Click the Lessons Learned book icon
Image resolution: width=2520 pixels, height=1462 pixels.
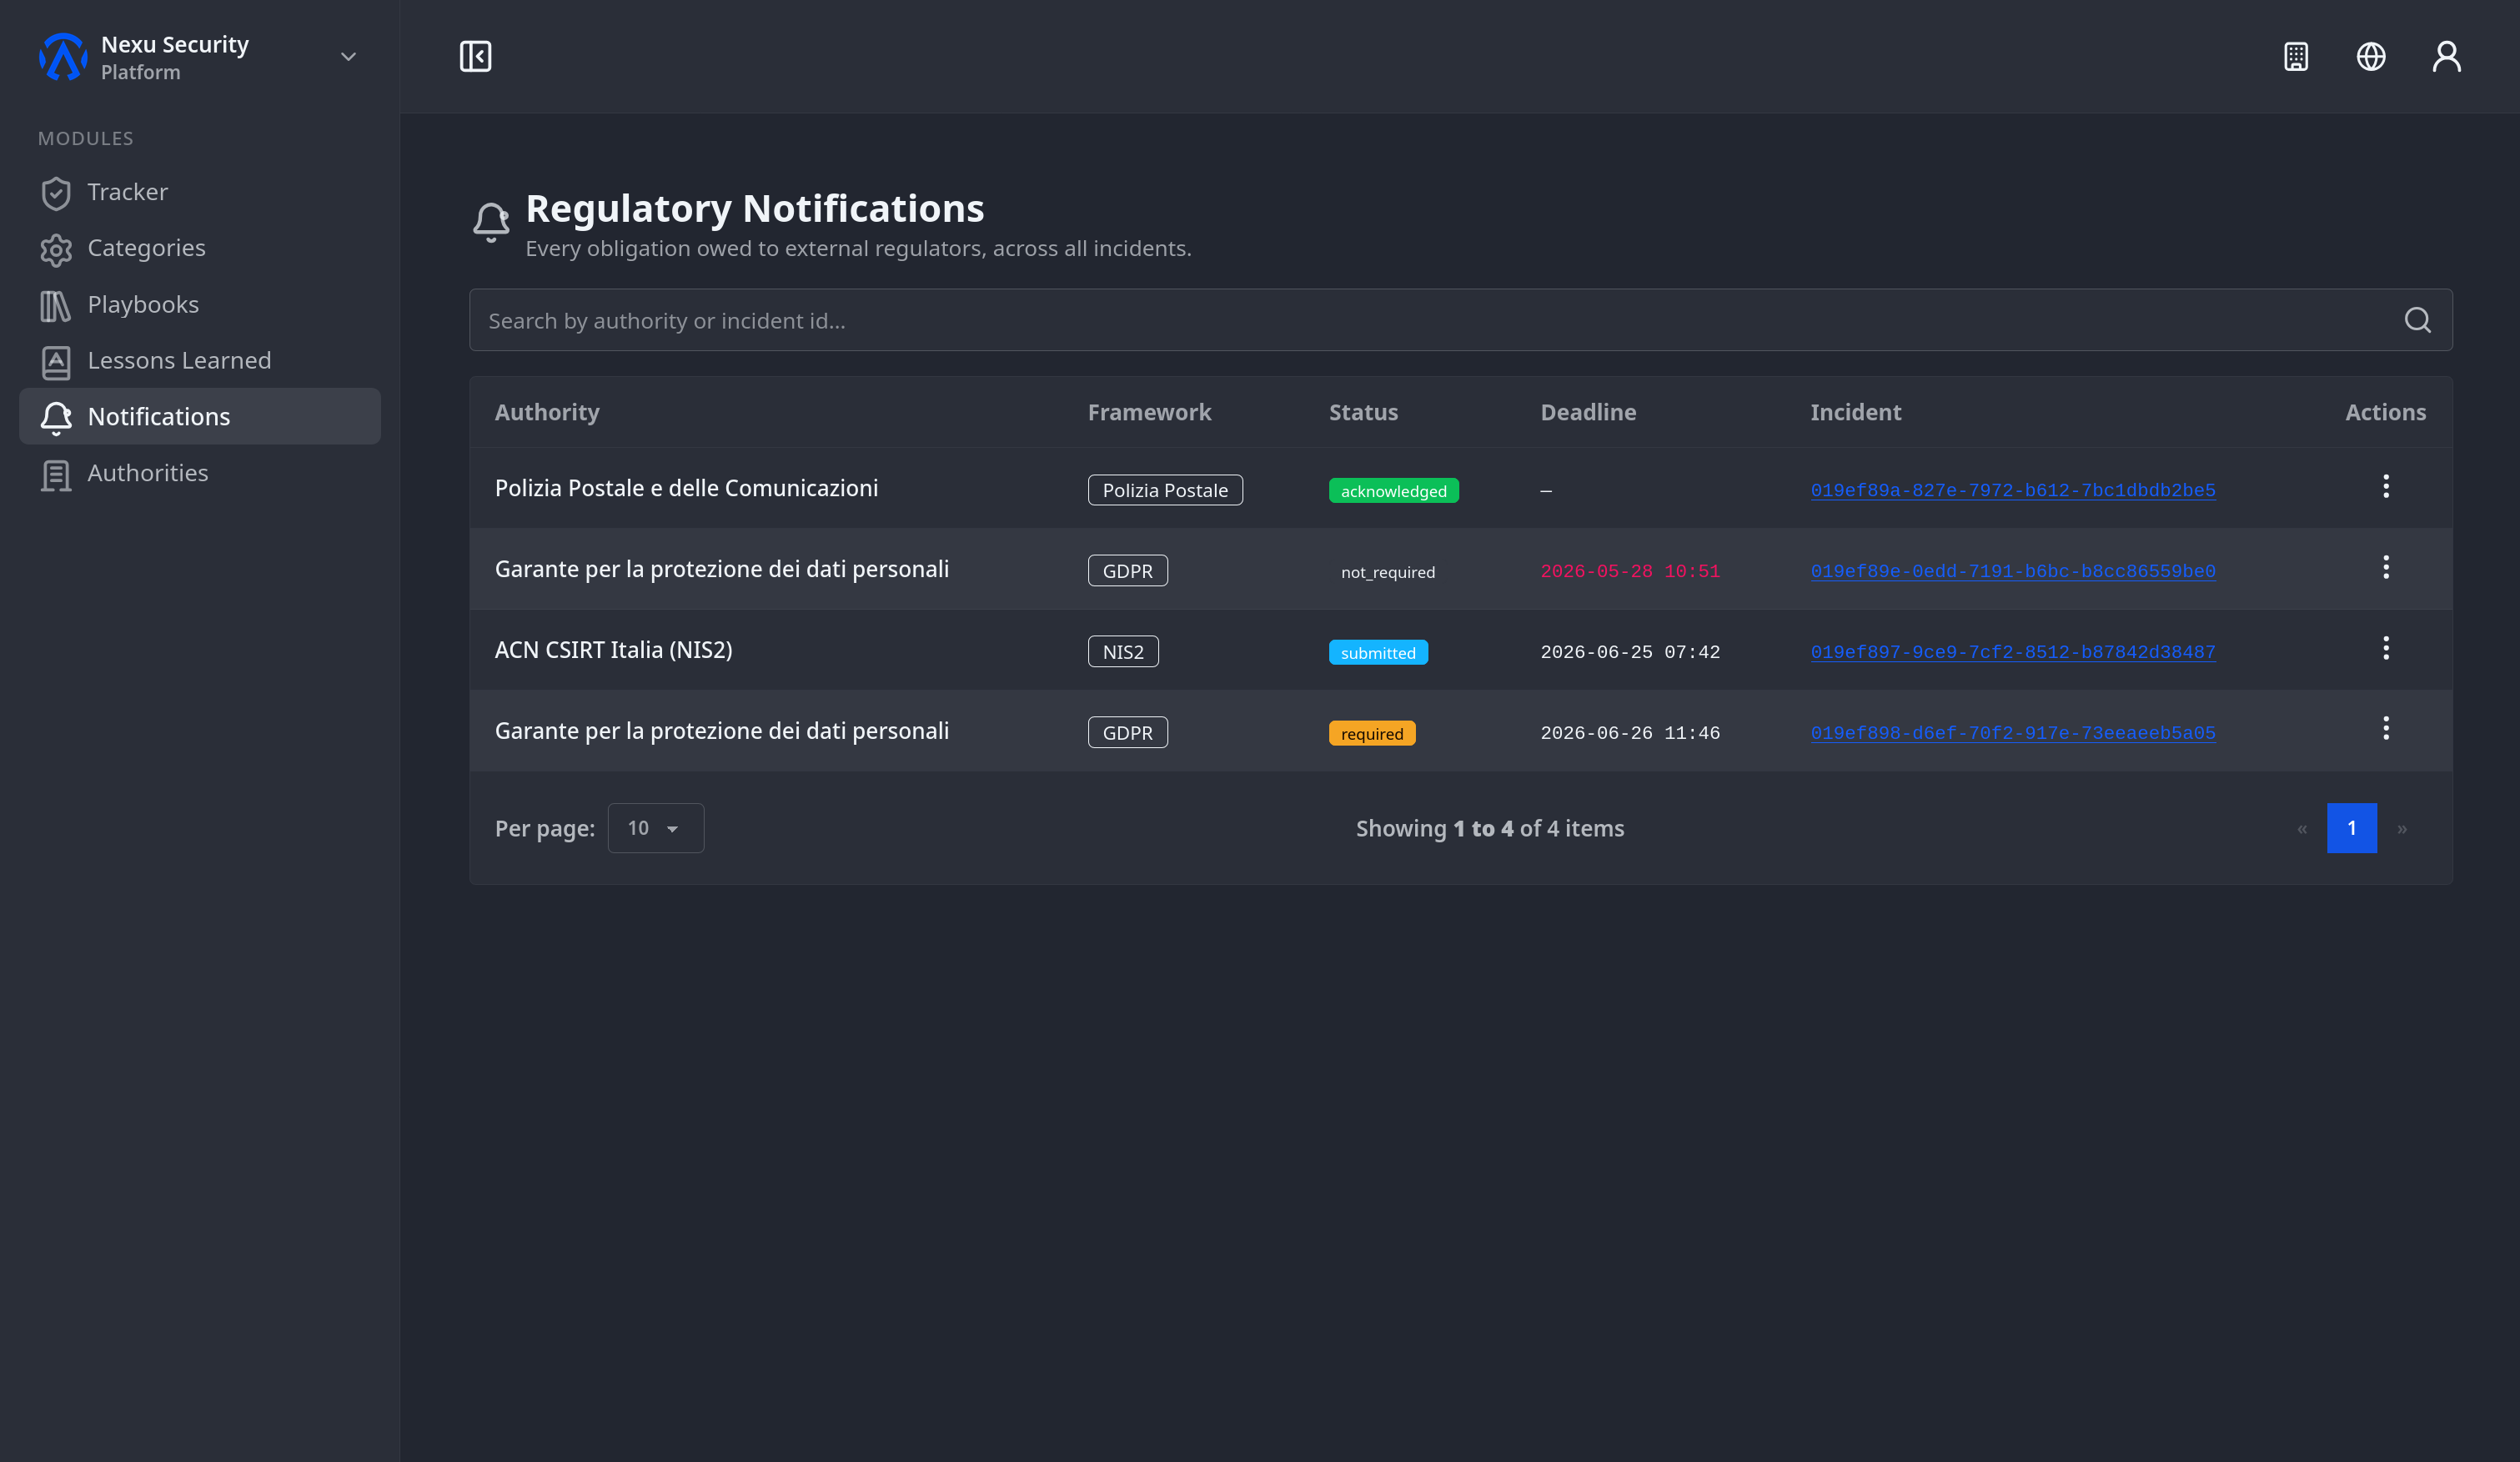(x=56, y=362)
